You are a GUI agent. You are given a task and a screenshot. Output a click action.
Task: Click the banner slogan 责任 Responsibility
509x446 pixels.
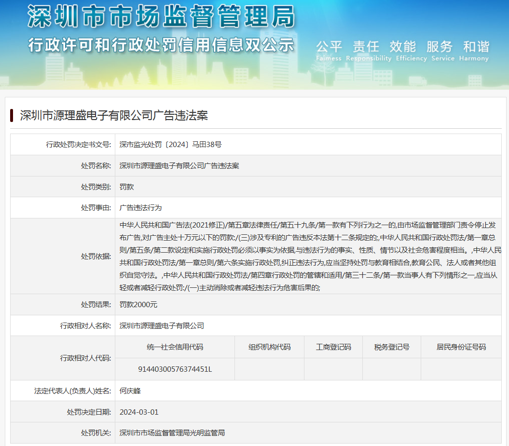tap(369, 51)
